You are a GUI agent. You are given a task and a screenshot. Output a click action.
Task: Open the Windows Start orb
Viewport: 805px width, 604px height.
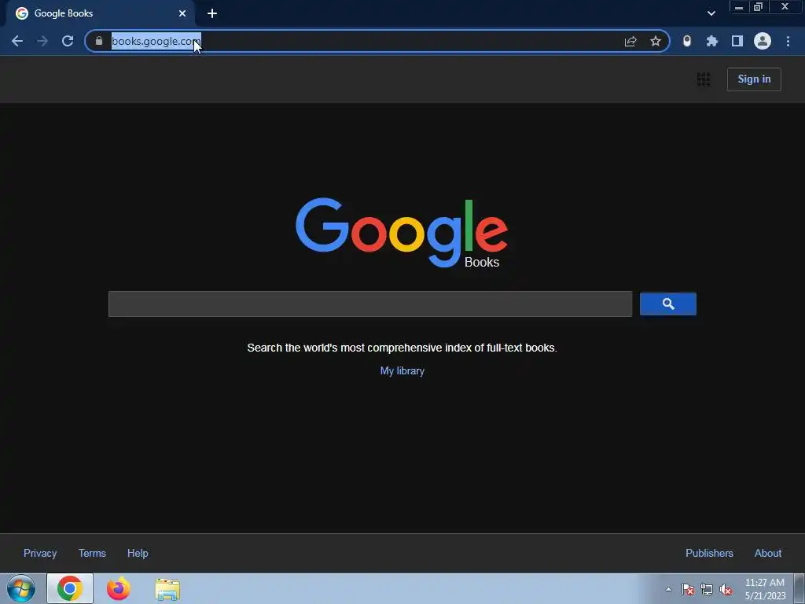coord(21,588)
